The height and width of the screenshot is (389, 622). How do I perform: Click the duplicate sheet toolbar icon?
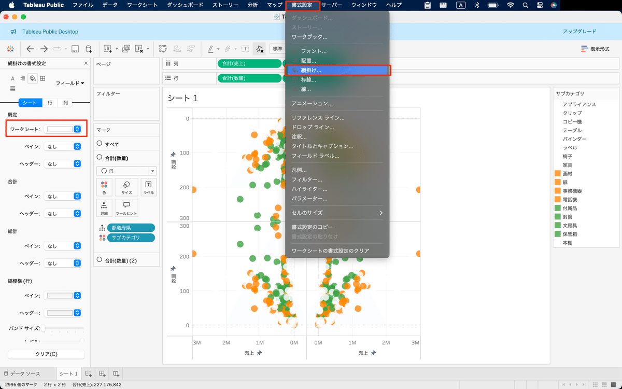tap(125, 49)
